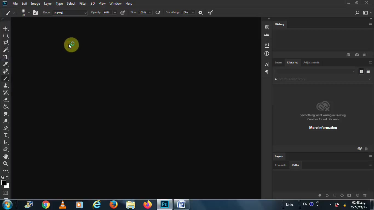374x210 pixels.
Task: Enable airbrush-style build-up effect
Action: [158, 13]
